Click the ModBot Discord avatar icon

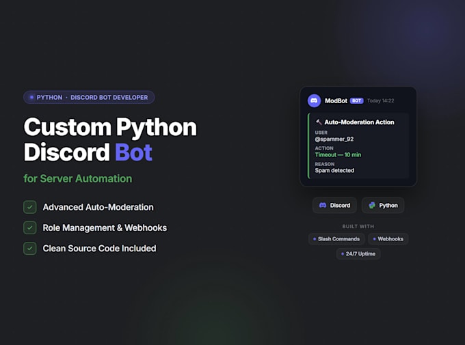point(314,101)
